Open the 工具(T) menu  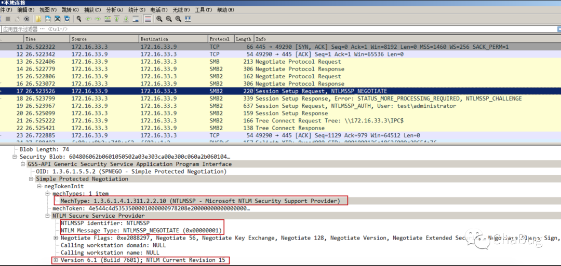point(204,10)
